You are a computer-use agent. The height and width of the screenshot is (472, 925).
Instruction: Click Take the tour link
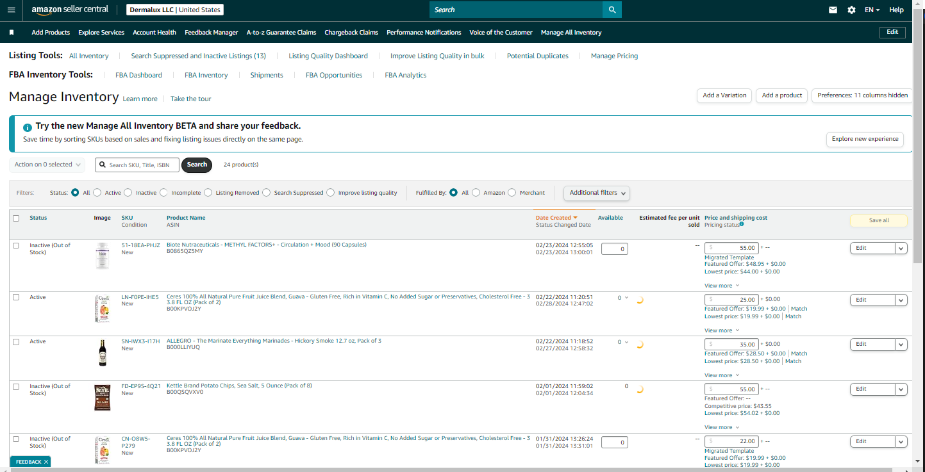tap(190, 99)
